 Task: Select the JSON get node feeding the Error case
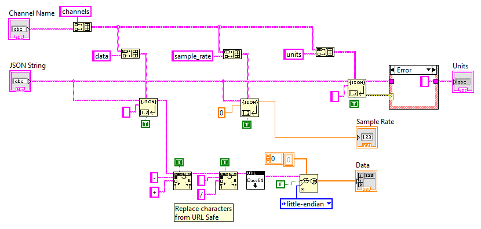click(357, 88)
